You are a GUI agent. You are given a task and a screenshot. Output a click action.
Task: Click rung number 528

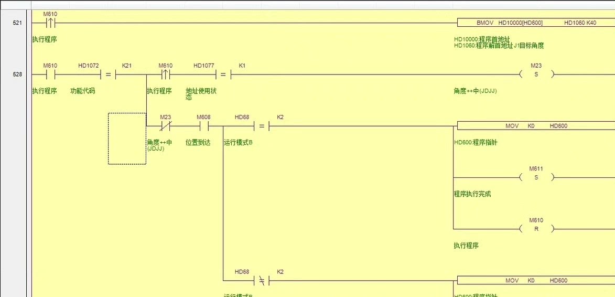click(x=17, y=74)
